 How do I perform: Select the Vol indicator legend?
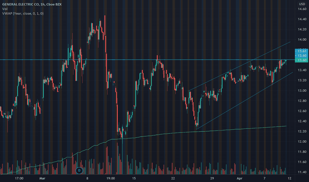5,9
